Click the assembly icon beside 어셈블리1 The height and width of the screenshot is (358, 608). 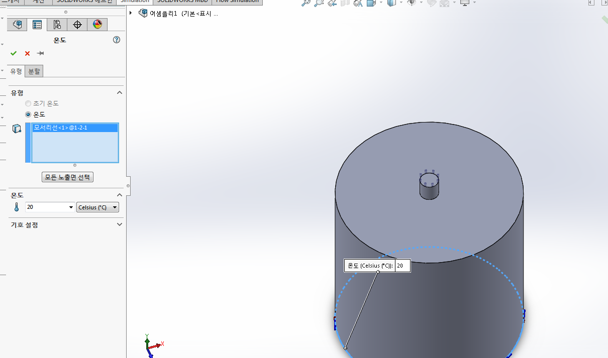pyautogui.click(x=143, y=13)
